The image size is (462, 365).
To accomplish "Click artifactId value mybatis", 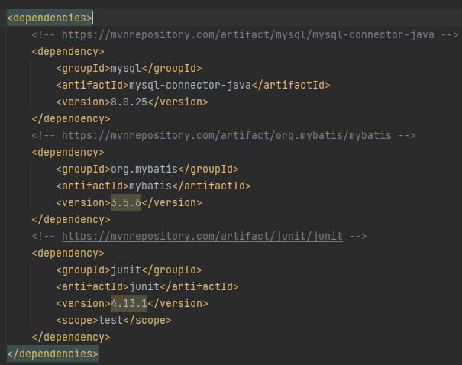I will click(x=150, y=186).
